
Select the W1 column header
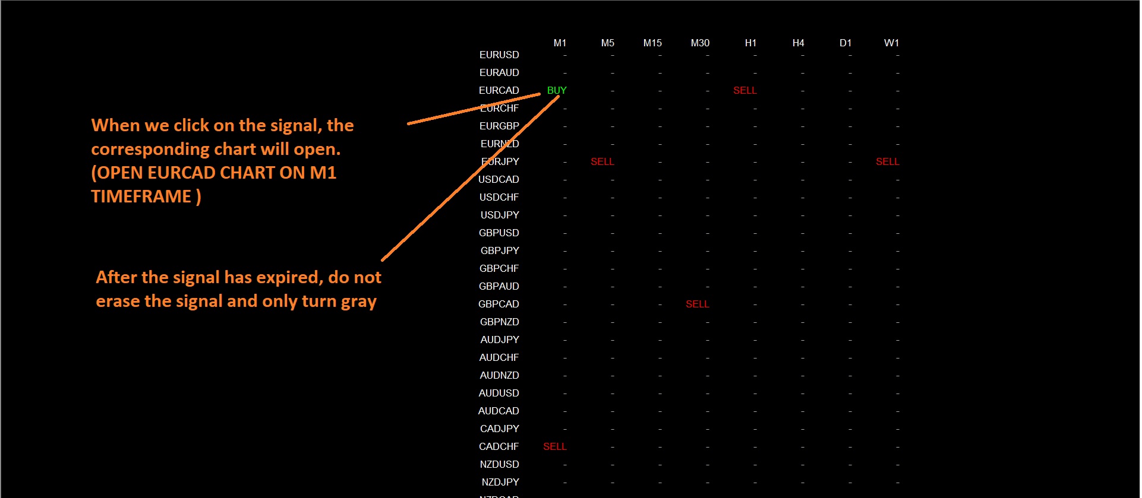(891, 43)
